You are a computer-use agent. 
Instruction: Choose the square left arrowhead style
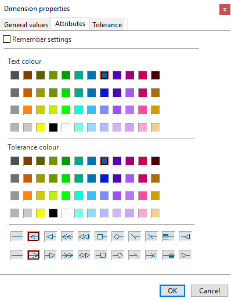click(x=101, y=236)
